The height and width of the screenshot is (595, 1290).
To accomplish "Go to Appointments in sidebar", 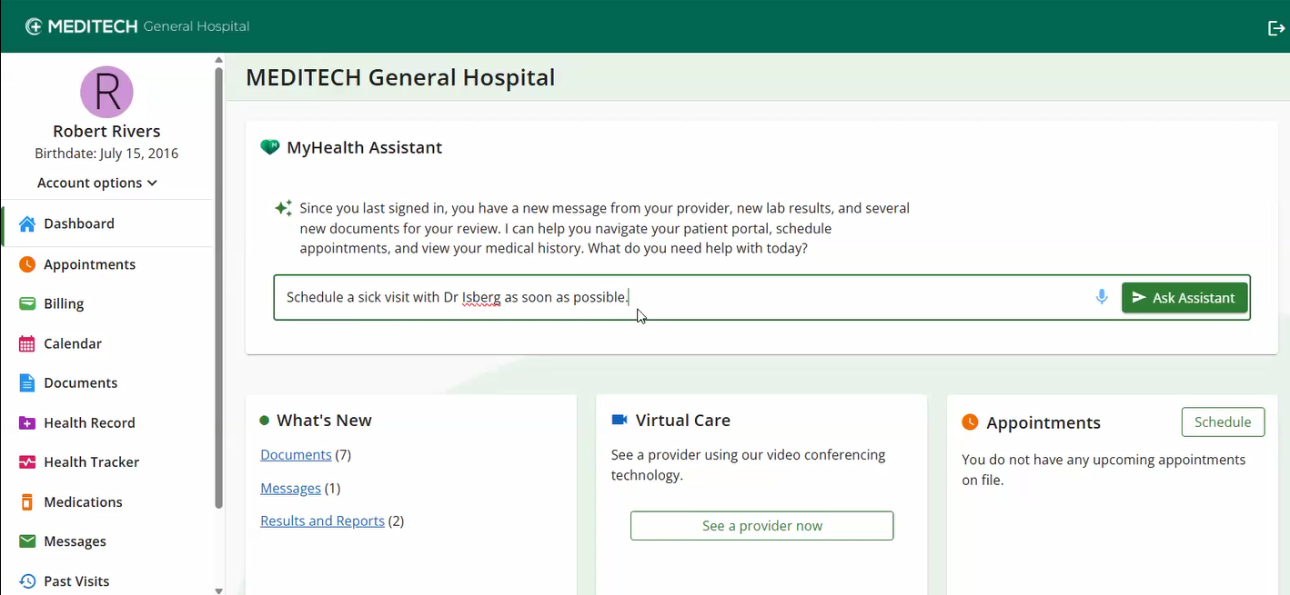I will point(107,264).
